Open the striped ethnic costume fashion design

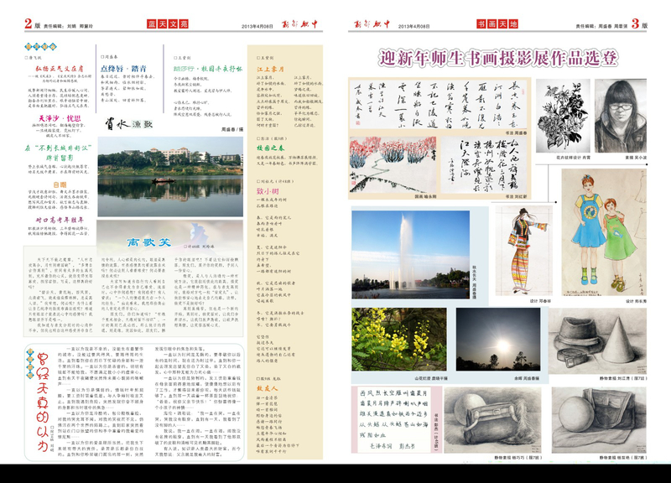(x=523, y=251)
